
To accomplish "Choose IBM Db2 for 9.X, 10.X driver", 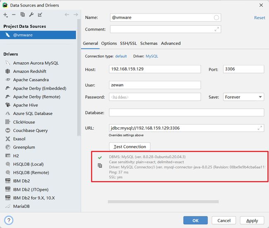I will (x=34, y=198).
